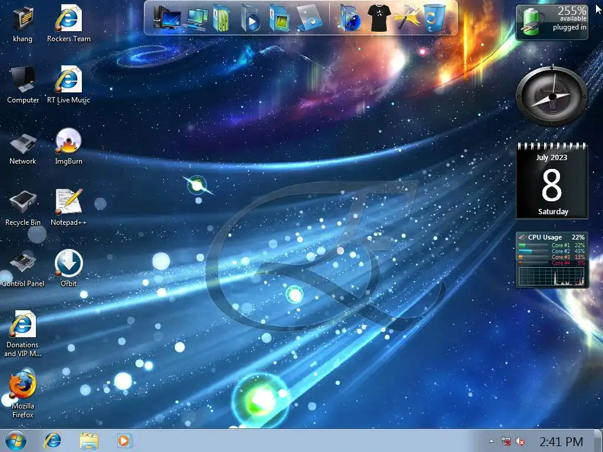Click the Core #2 45% row
Image resolution: width=603 pixels, height=452 pixels.
tap(551, 251)
